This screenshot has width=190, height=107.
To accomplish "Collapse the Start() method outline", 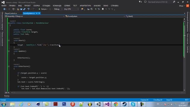I will click(x=9, y=40).
